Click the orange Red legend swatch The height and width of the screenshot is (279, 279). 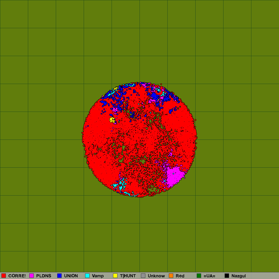[171, 276]
